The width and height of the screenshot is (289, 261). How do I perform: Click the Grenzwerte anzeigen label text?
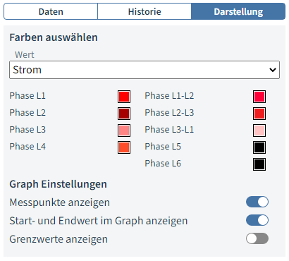coord(59,239)
